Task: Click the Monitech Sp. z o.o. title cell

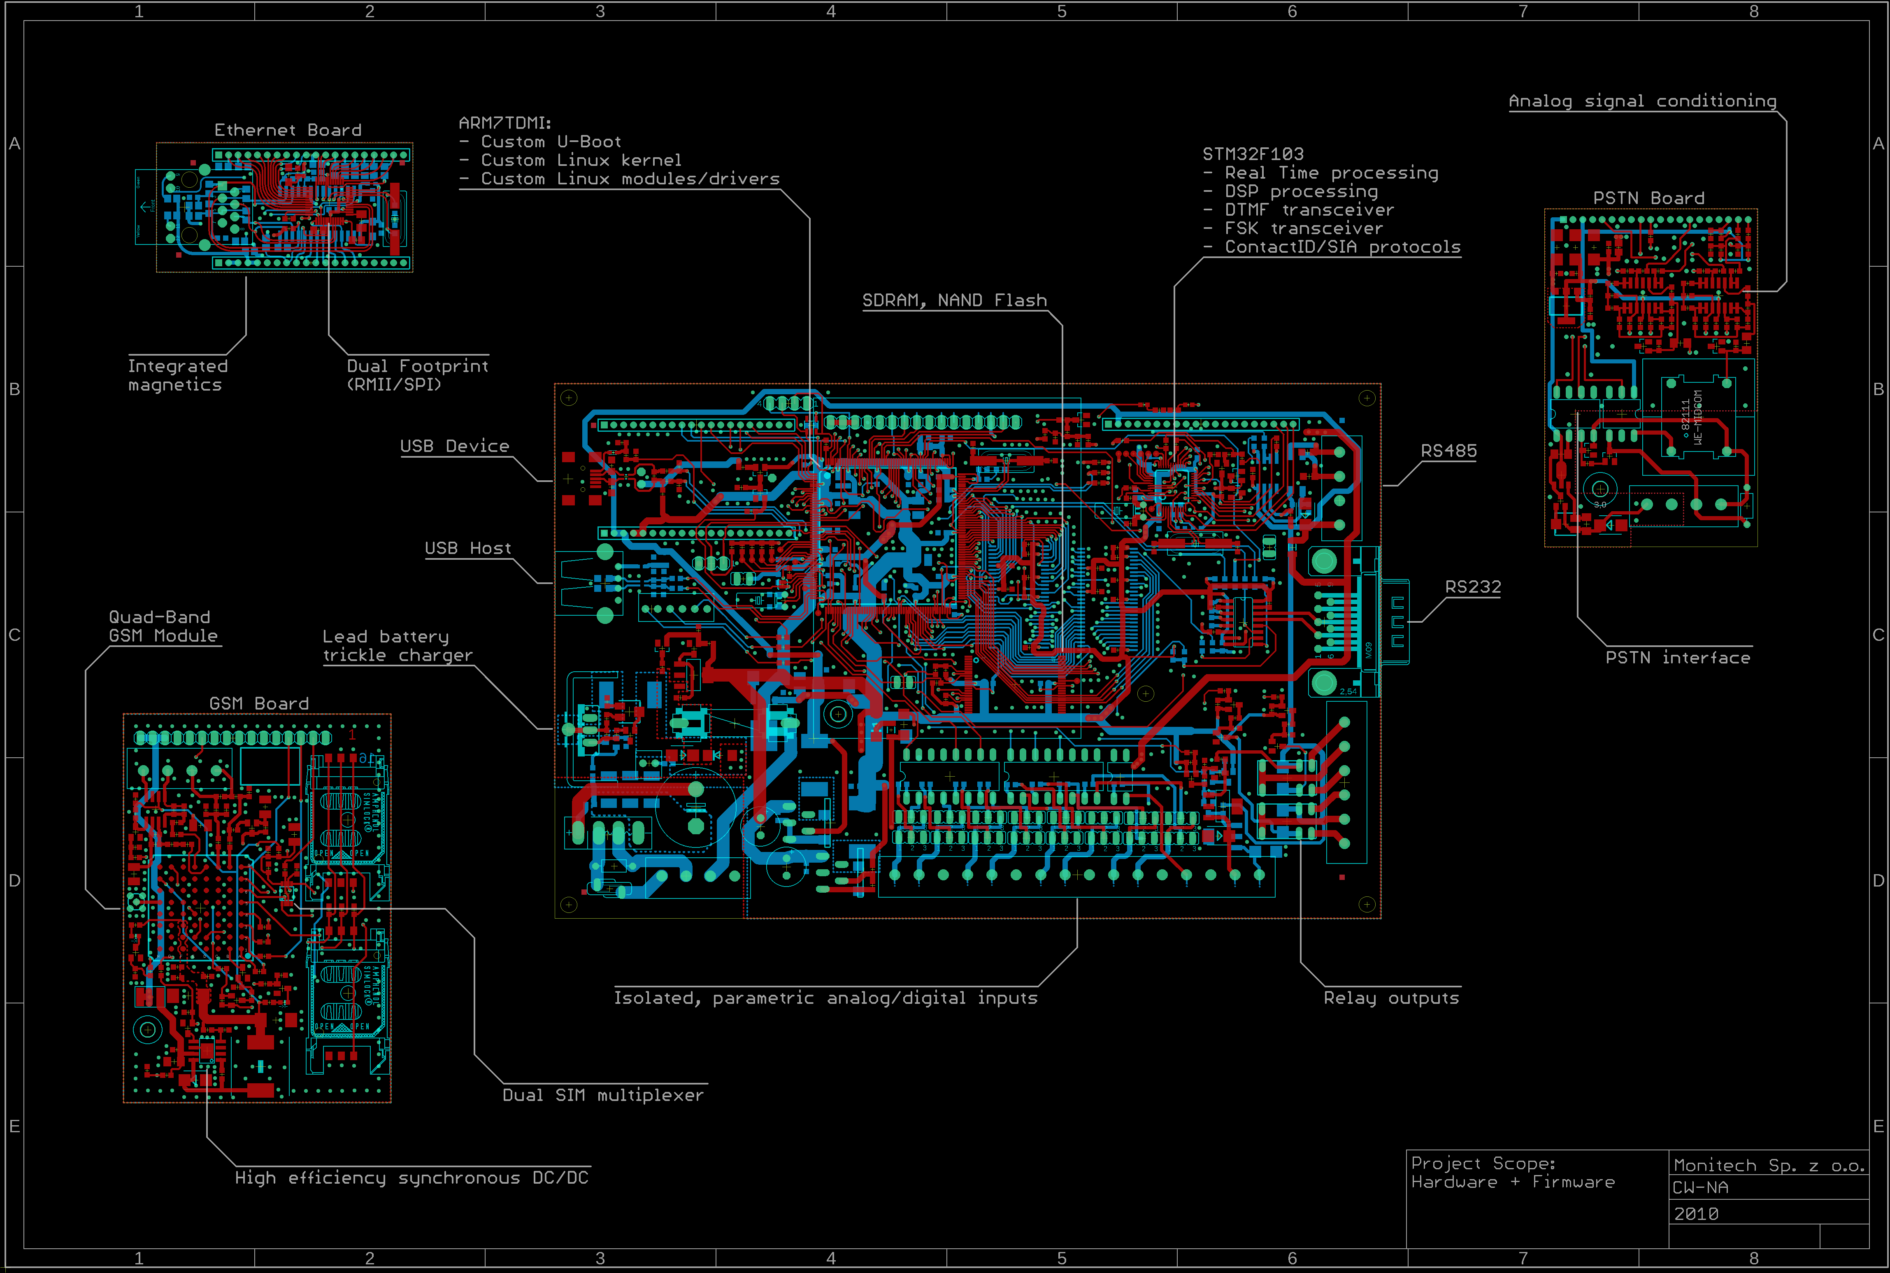Action: click(x=1768, y=1165)
